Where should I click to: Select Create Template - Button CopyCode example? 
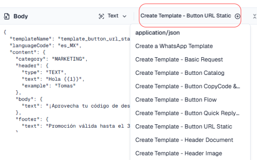(x=188, y=86)
